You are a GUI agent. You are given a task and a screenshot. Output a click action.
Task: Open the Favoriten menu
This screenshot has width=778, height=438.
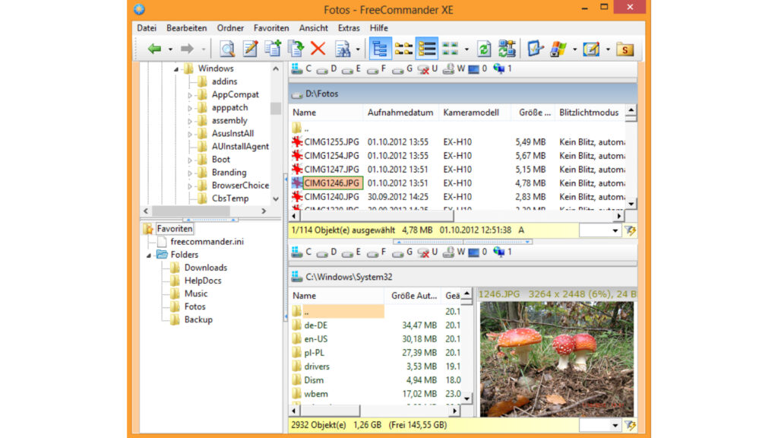pos(271,28)
